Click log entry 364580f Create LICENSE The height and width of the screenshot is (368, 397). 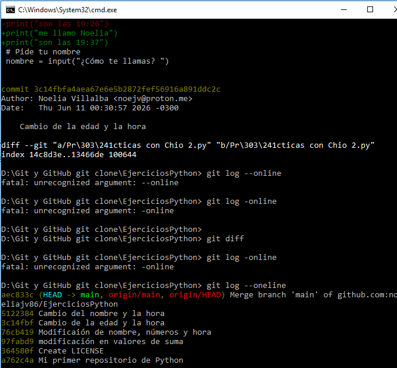coord(53,351)
